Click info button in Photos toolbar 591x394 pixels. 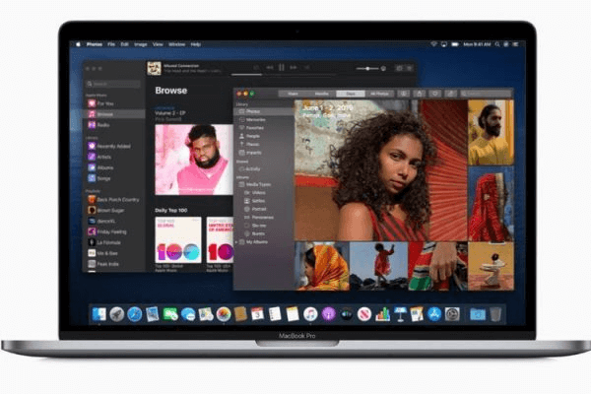pyautogui.click(x=403, y=94)
